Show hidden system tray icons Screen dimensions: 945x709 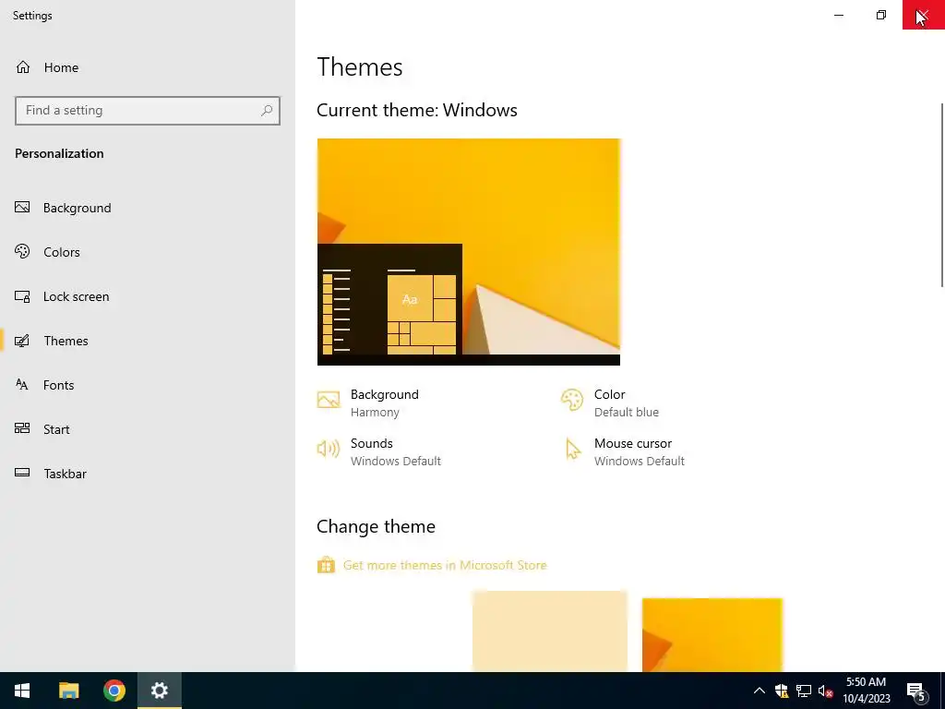760,691
